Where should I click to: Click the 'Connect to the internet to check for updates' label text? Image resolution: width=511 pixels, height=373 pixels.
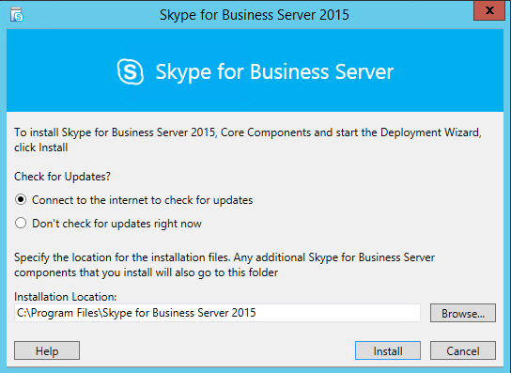[142, 200]
